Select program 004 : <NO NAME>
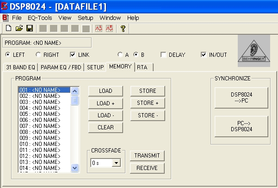Image resolution: width=278 pixels, height=188 pixels. (44, 108)
